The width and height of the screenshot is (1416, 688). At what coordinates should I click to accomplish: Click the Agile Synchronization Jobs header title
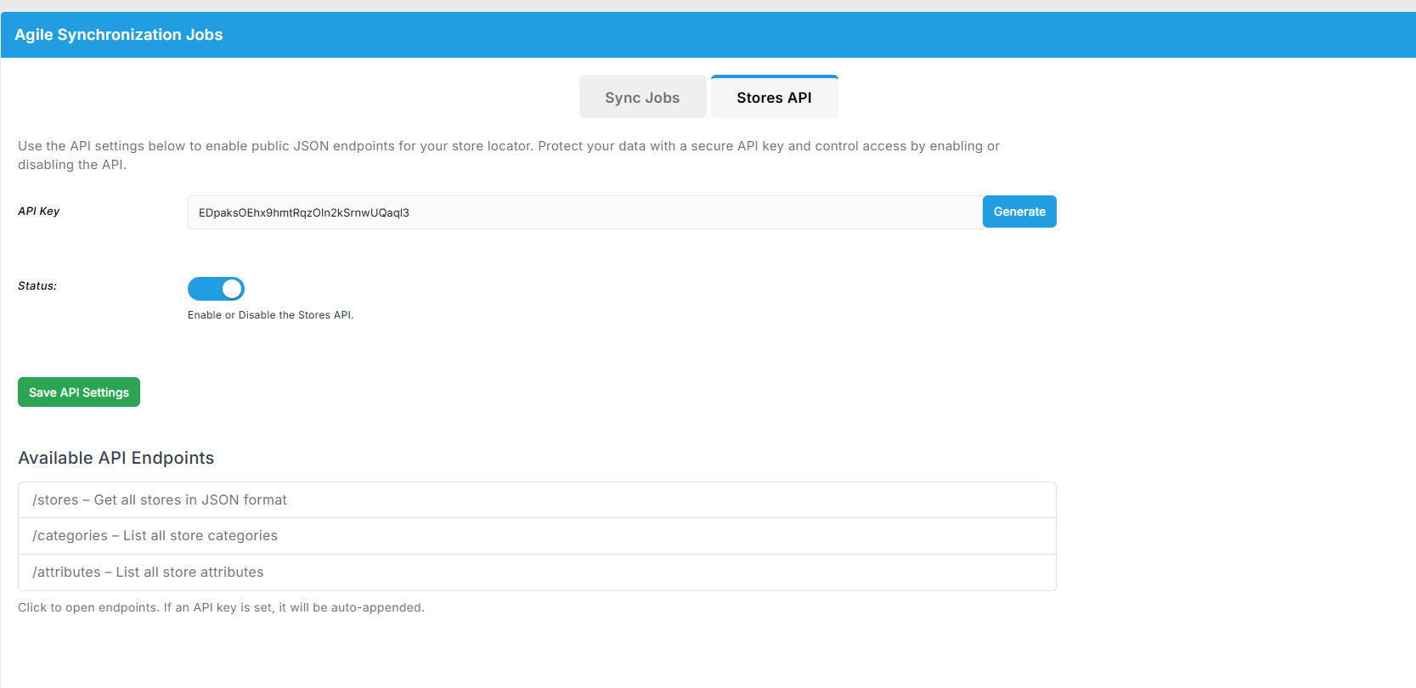118,35
